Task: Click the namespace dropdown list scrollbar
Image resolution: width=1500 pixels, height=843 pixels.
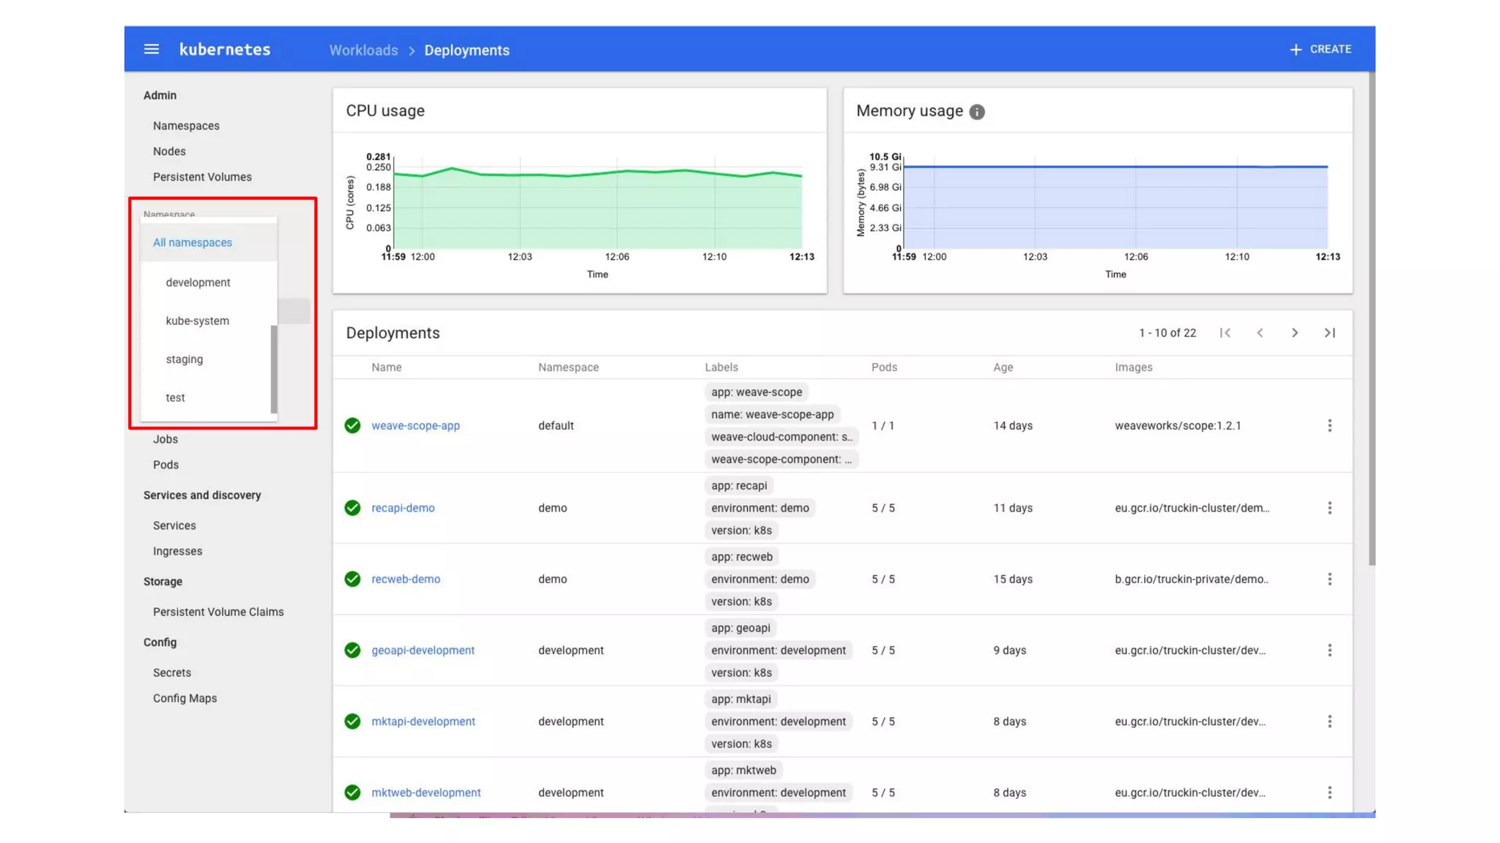Action: pos(274,369)
